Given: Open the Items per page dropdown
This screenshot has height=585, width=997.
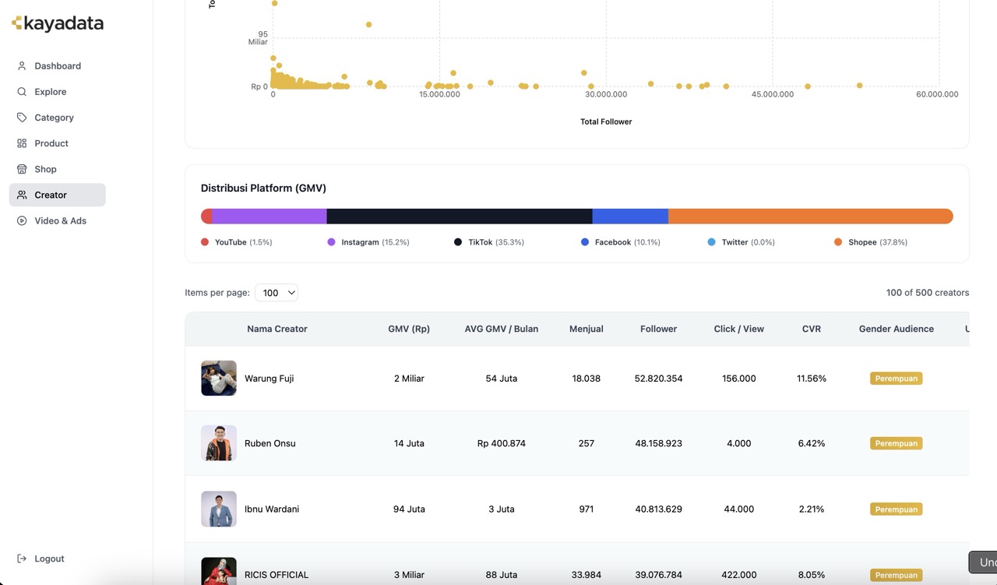Looking at the screenshot, I should pyautogui.click(x=277, y=293).
